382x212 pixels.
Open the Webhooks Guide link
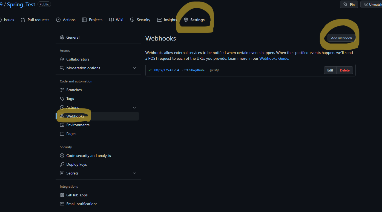click(274, 58)
